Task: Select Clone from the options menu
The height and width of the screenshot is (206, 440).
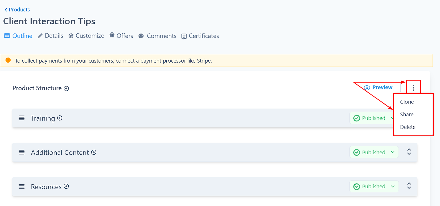Action: click(407, 102)
